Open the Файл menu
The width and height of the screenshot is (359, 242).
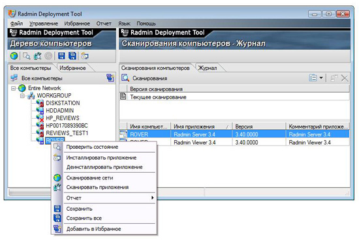click(x=16, y=23)
